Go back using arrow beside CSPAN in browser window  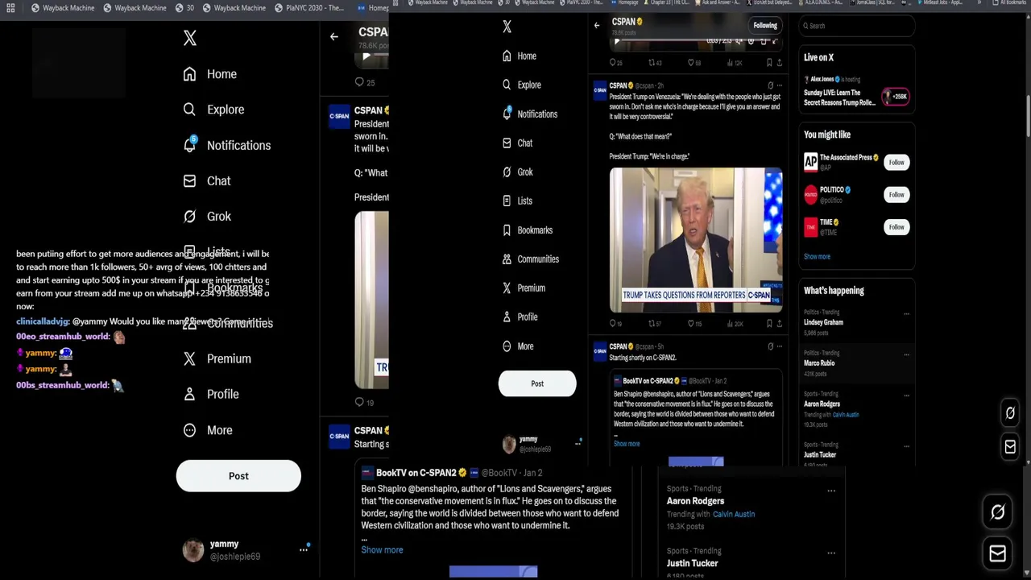tap(597, 26)
